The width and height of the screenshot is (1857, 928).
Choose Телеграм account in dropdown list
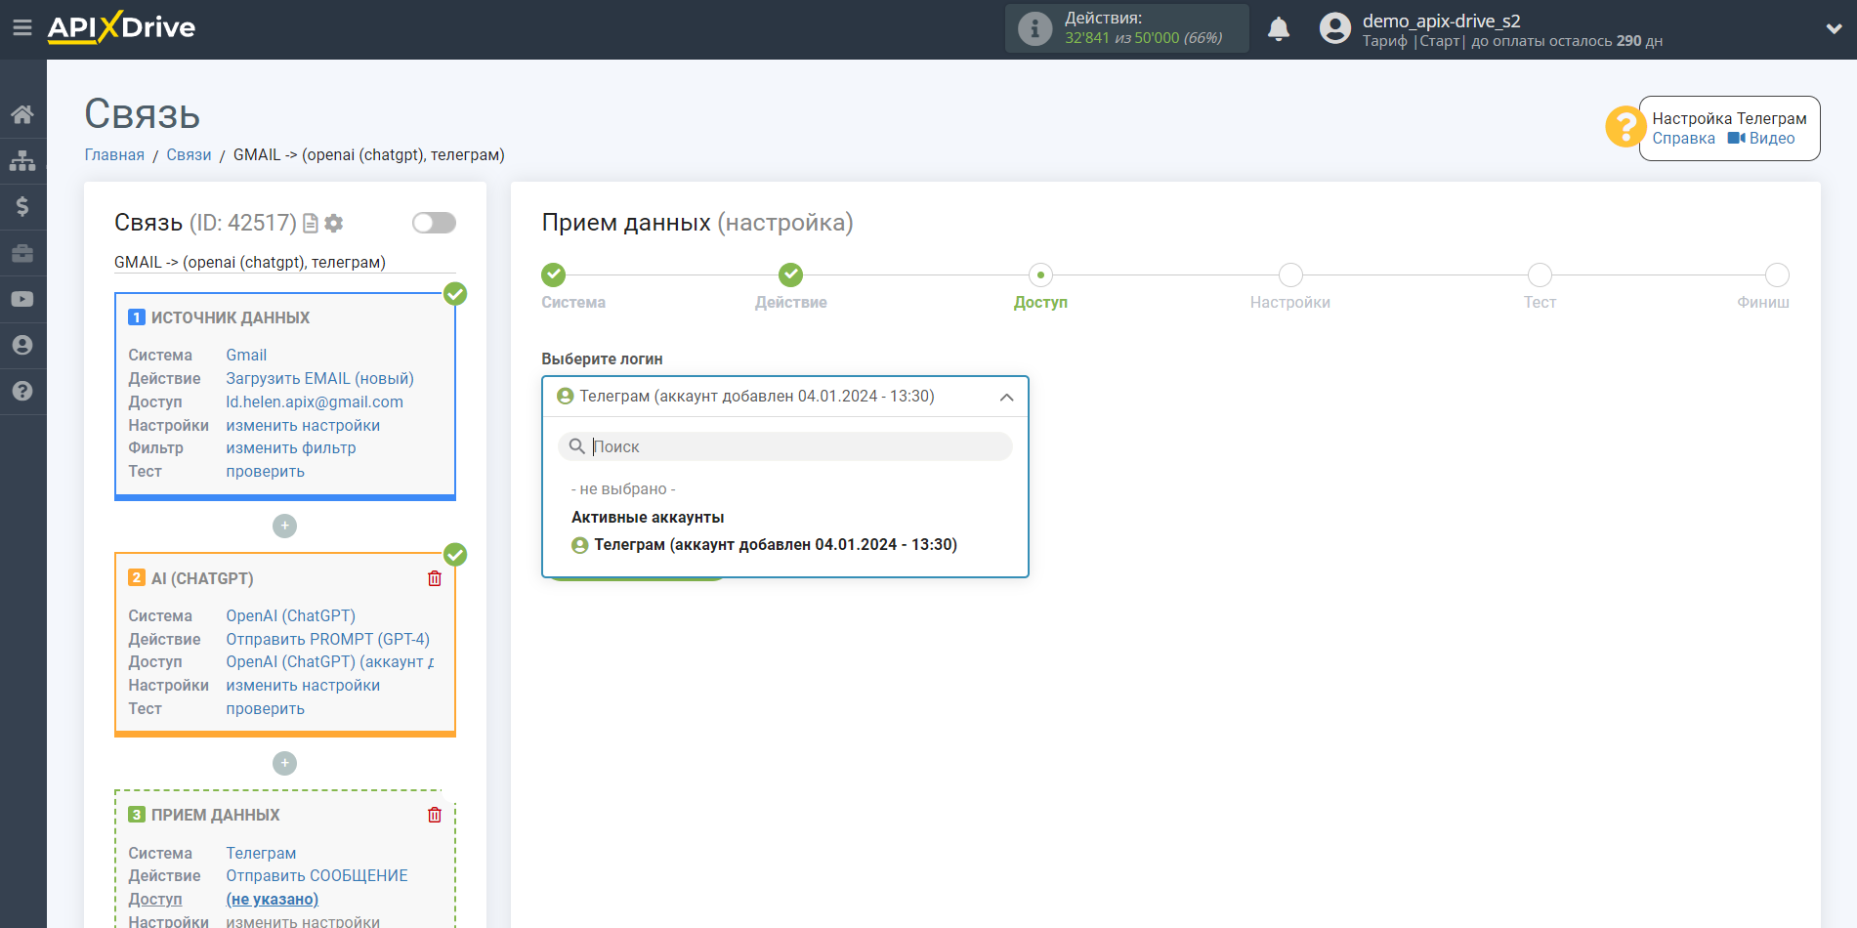764,544
